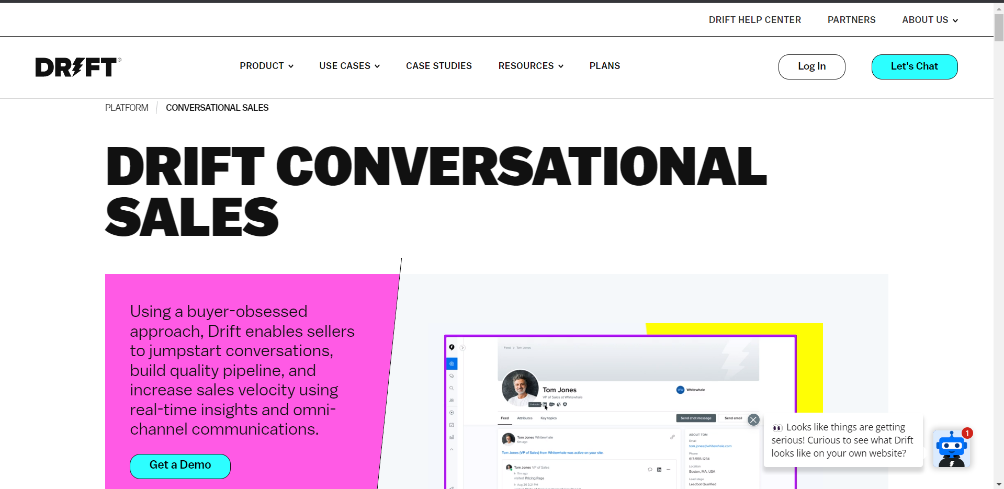This screenshot has height=489, width=1004.
Task: Click the Log In button
Action: coord(811,67)
